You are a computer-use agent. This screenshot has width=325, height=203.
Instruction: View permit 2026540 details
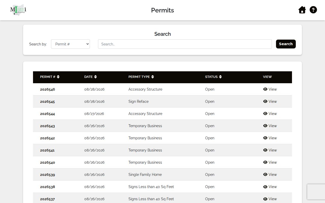(270, 162)
